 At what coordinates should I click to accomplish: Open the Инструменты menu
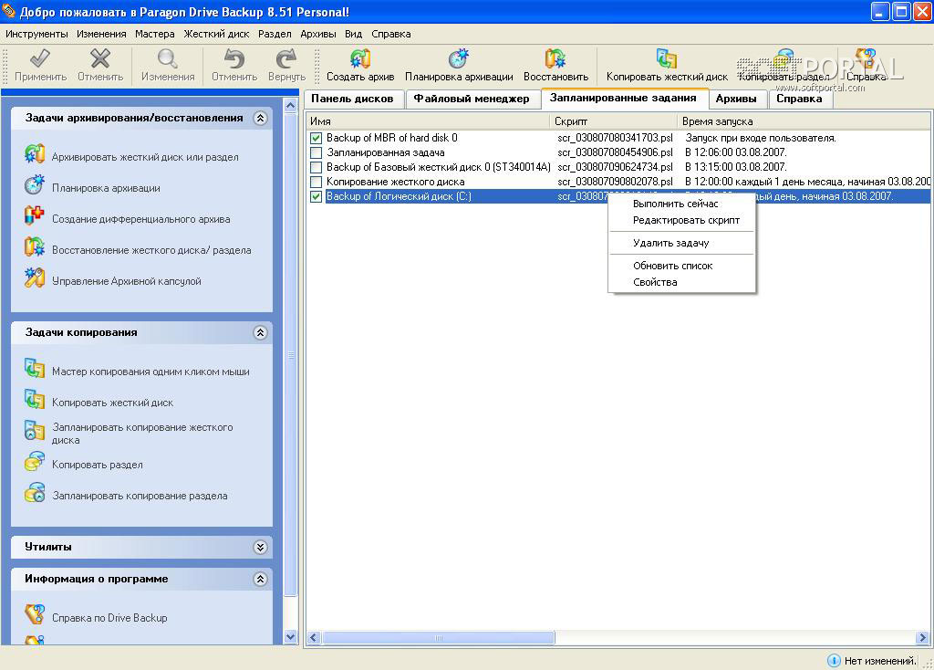click(x=36, y=34)
